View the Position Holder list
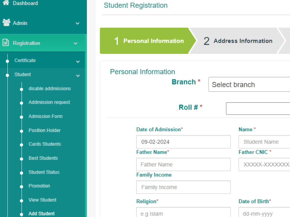The width and height of the screenshot is (290, 217). (44, 130)
